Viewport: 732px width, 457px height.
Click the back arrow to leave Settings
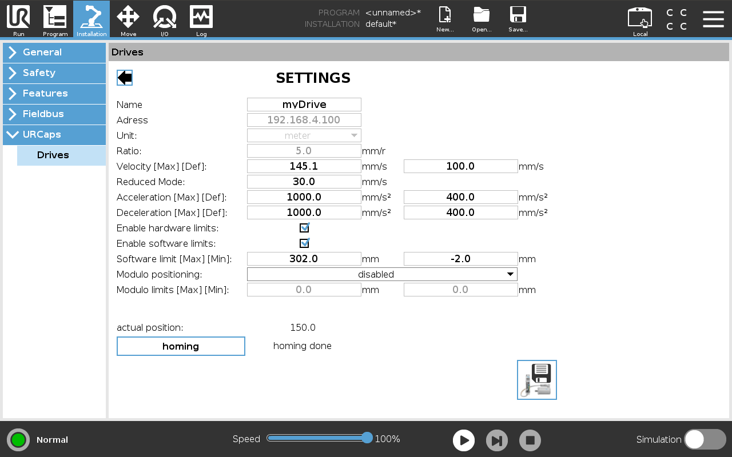(124, 77)
